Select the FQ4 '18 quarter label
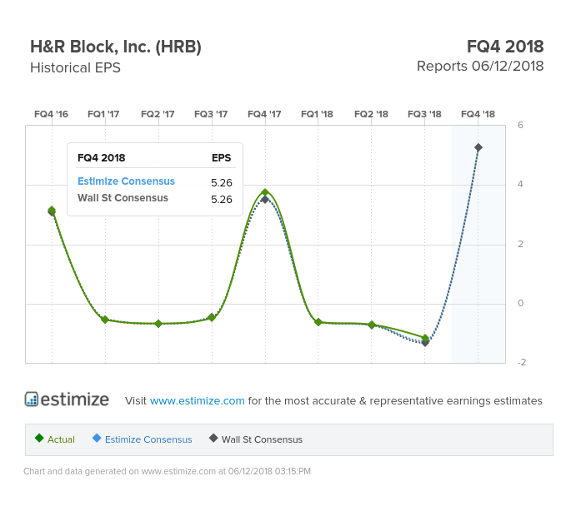Image resolution: width=571 pixels, height=516 pixels. (478, 114)
